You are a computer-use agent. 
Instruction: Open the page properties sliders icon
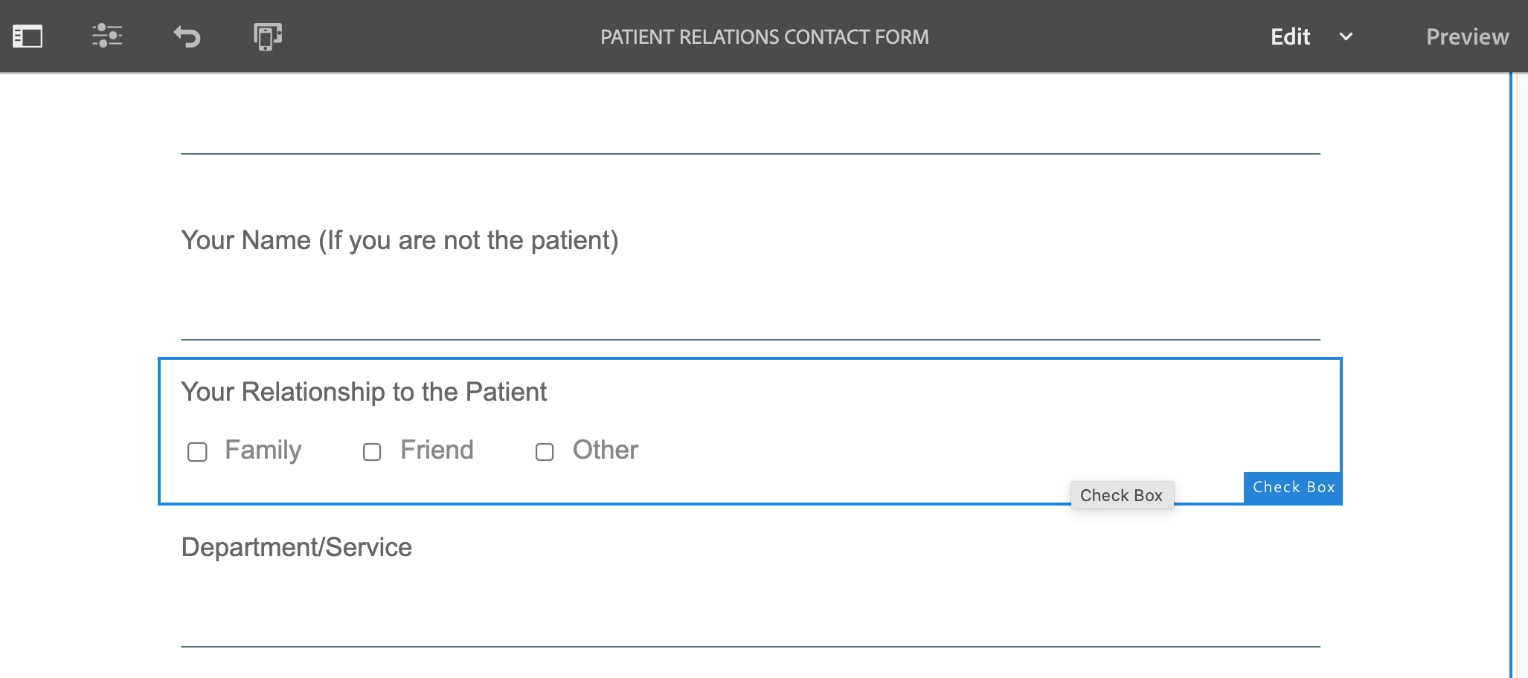pos(107,36)
